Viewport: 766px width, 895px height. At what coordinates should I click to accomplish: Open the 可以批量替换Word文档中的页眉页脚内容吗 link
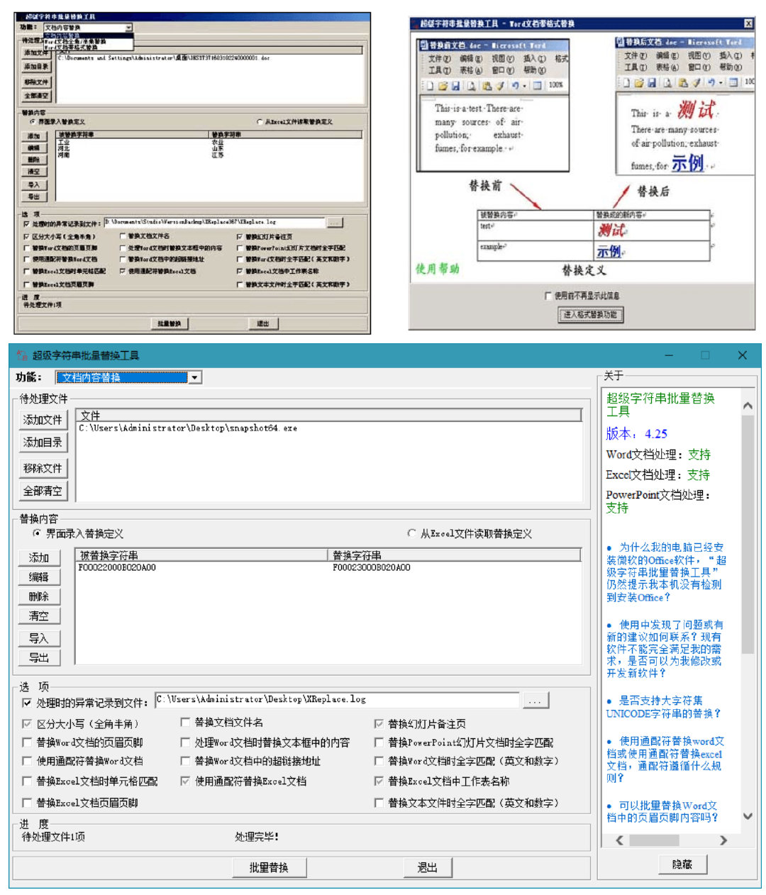662,811
